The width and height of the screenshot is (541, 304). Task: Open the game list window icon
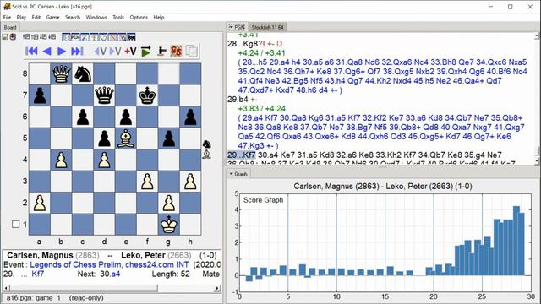pyautogui.click(x=66, y=37)
